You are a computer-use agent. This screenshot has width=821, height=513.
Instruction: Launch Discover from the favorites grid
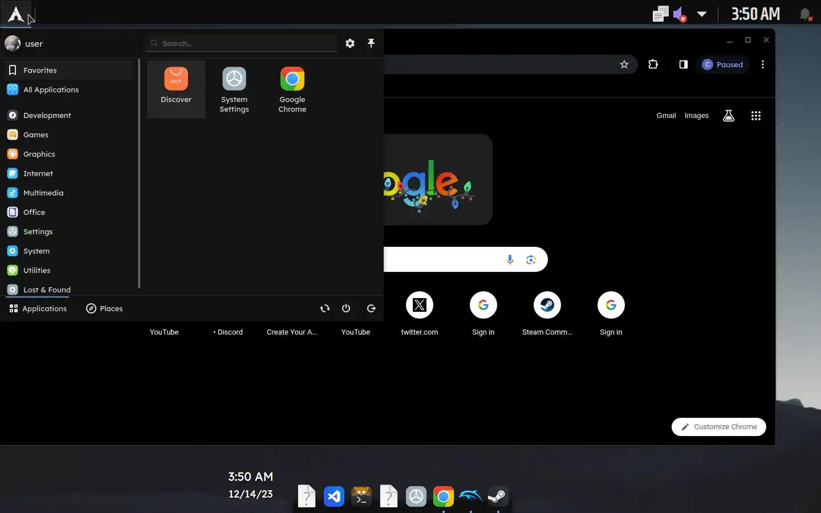[x=176, y=89]
